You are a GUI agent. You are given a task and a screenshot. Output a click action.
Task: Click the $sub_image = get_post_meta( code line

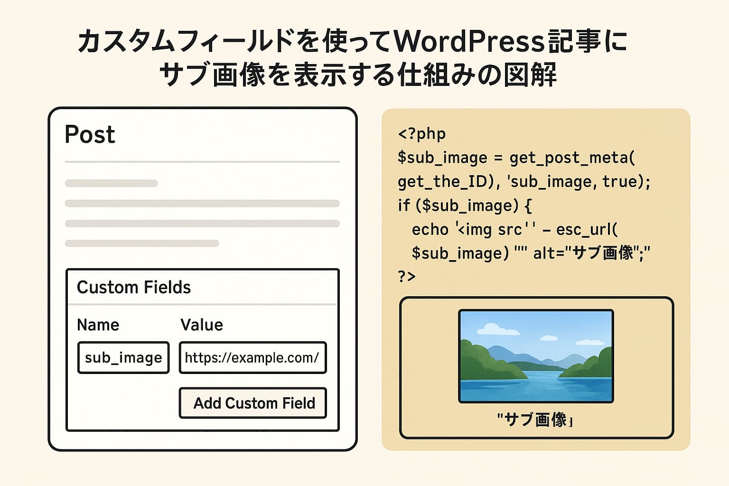(x=516, y=158)
